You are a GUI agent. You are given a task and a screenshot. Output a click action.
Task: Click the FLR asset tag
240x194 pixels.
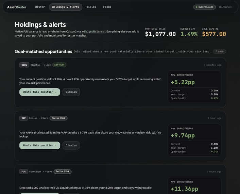click(x=23, y=171)
